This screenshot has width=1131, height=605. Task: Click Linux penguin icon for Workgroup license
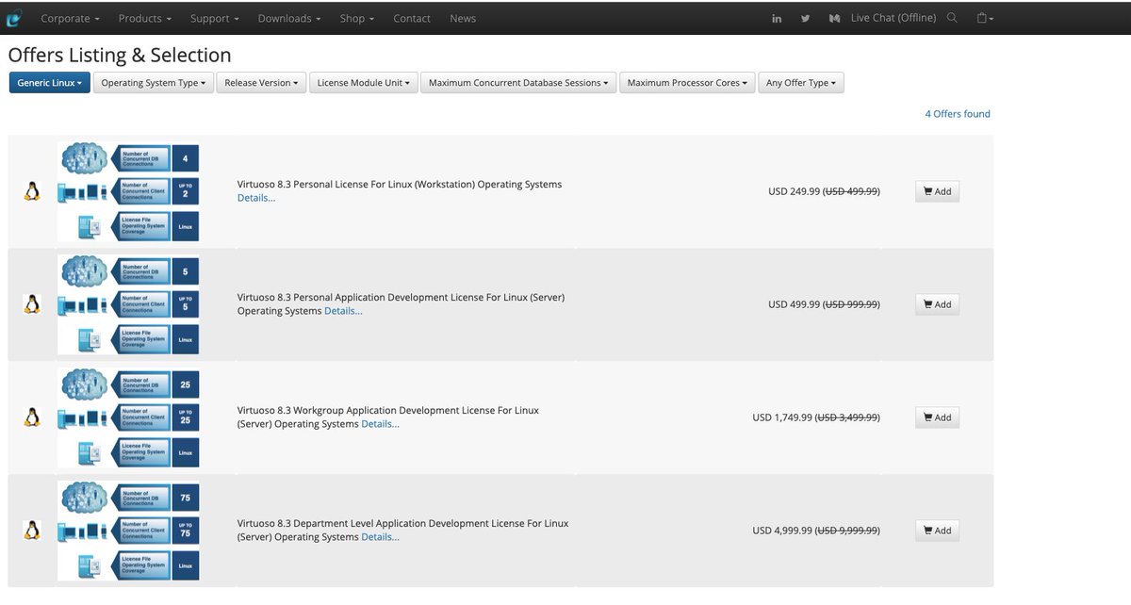[32, 417]
